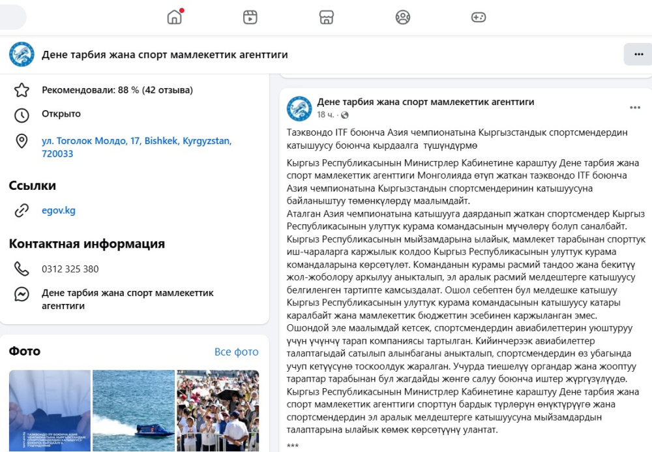Click the chain link icon beside egov.kg
The width and height of the screenshot is (652, 452).
[x=22, y=211]
